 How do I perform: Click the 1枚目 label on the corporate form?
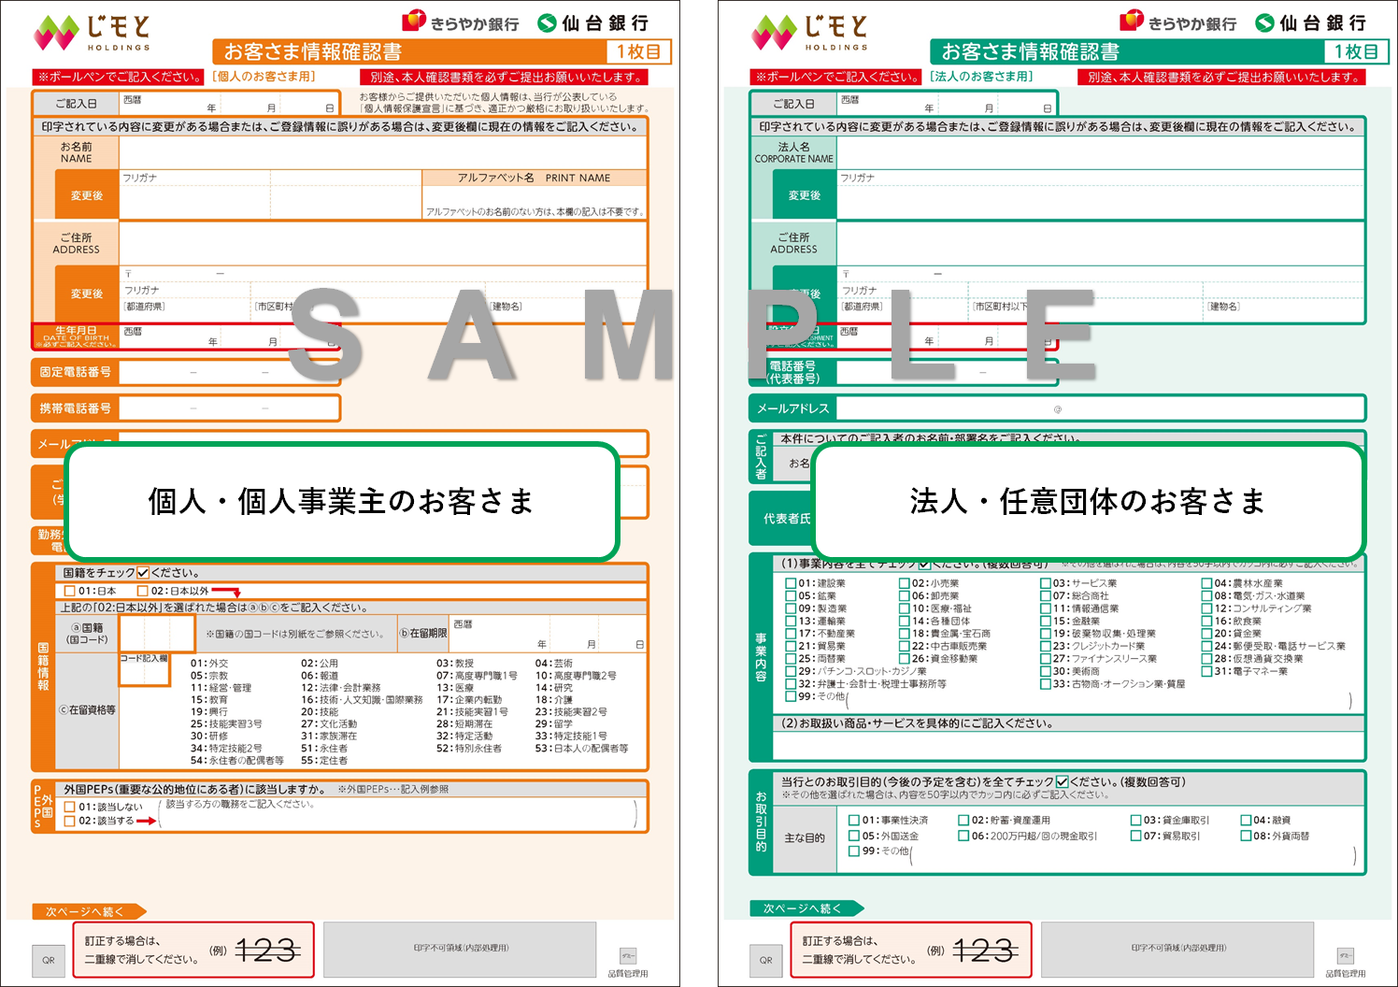(x=1357, y=51)
